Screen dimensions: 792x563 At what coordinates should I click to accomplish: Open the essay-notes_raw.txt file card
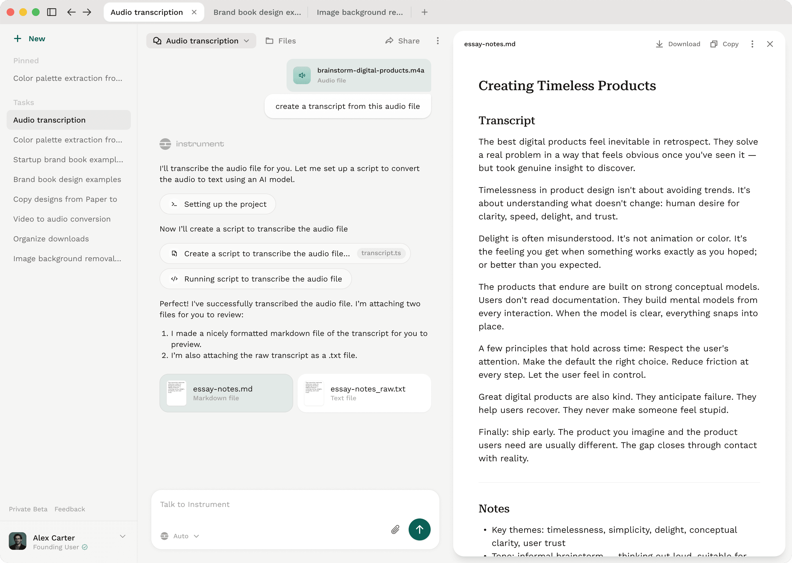pyautogui.click(x=364, y=393)
